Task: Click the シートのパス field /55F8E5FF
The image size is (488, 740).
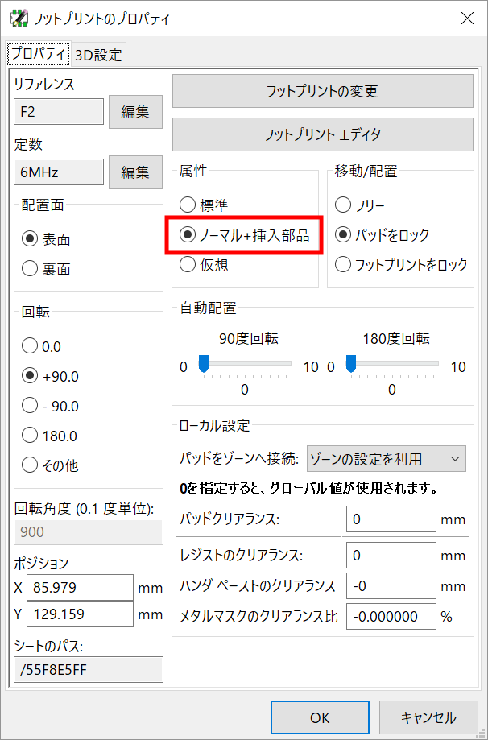Action: pos(89,670)
